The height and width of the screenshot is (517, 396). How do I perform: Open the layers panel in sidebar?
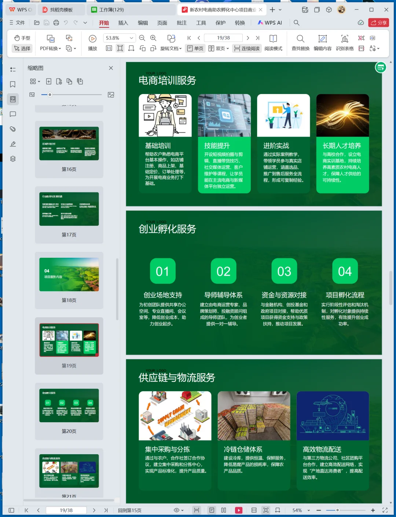[x=13, y=159]
